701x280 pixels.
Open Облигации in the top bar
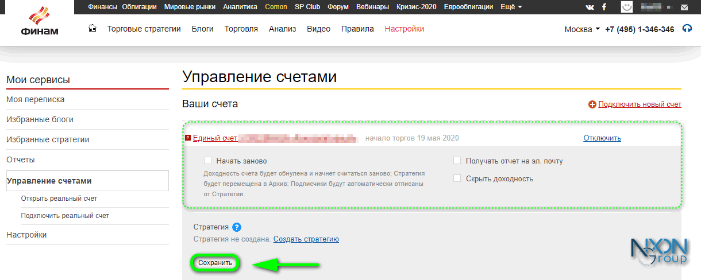(140, 7)
